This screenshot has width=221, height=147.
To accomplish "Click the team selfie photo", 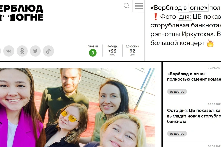I will tap(77, 108).
